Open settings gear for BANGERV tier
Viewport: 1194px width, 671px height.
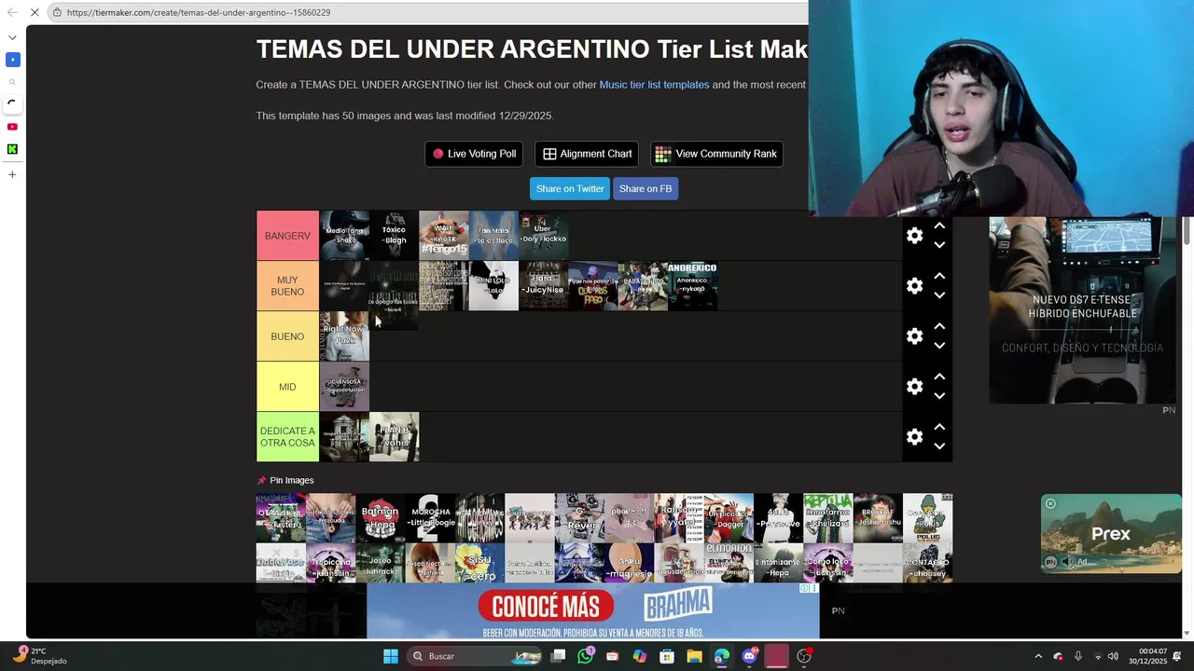tap(914, 236)
